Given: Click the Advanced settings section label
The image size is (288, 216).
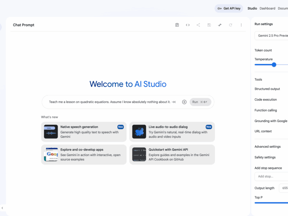Looking at the screenshot, I should click(x=267, y=147).
